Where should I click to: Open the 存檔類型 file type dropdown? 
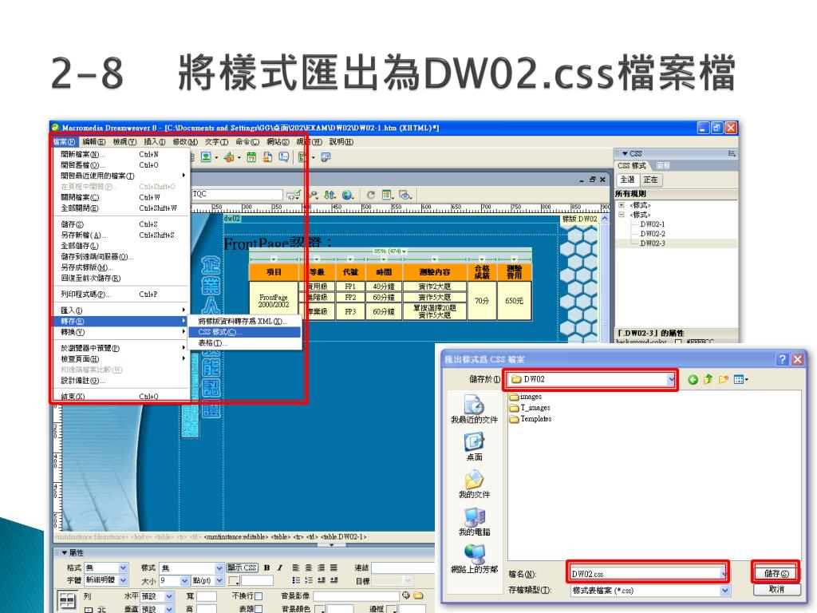point(724,591)
